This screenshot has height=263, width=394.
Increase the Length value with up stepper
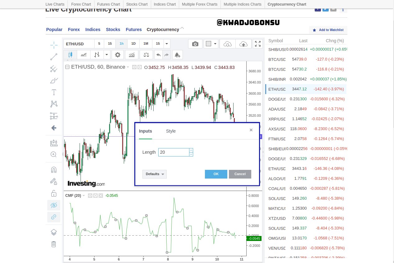click(191, 150)
